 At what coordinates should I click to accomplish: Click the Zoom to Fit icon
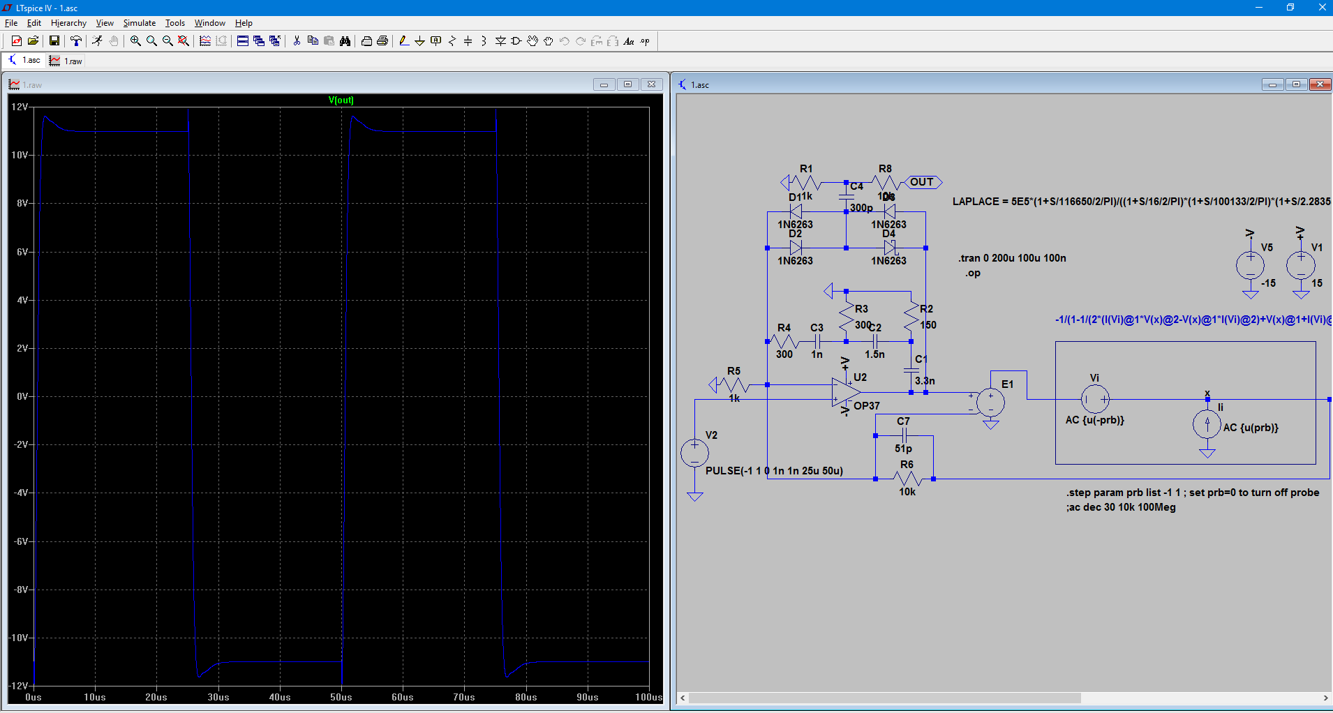coord(184,41)
